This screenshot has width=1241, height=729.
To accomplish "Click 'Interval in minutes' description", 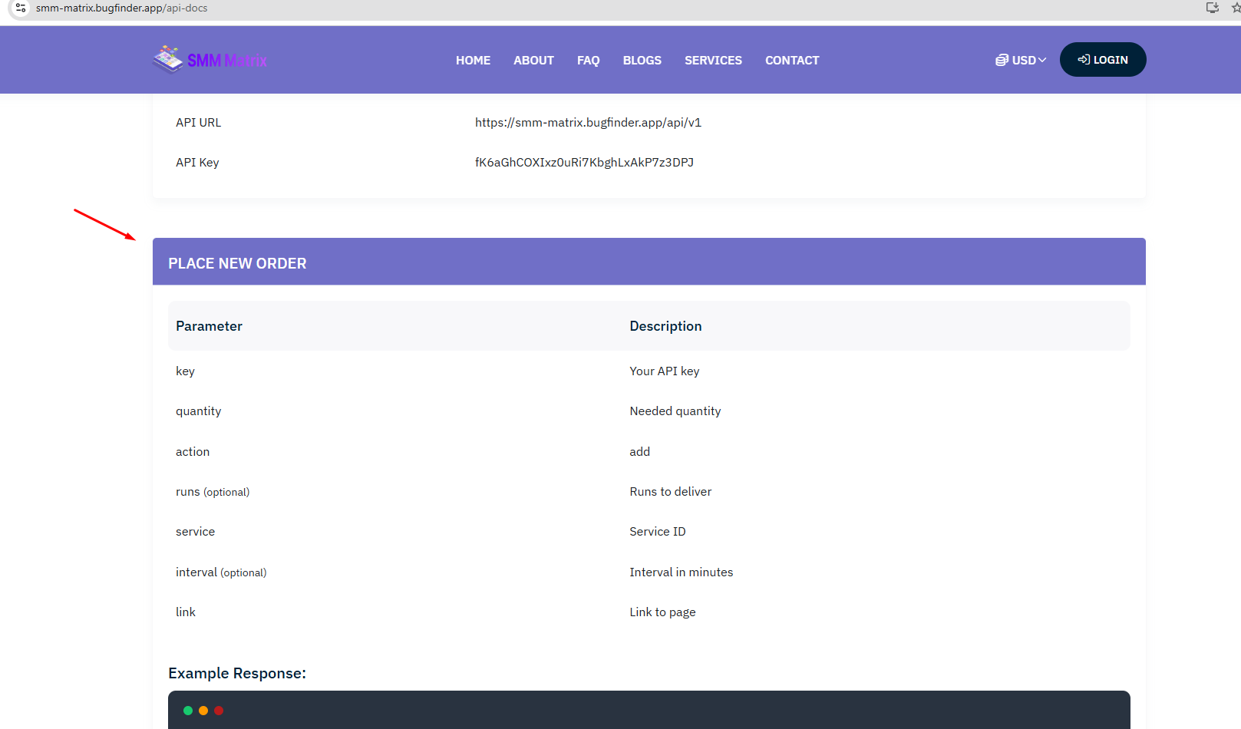I will 682,572.
